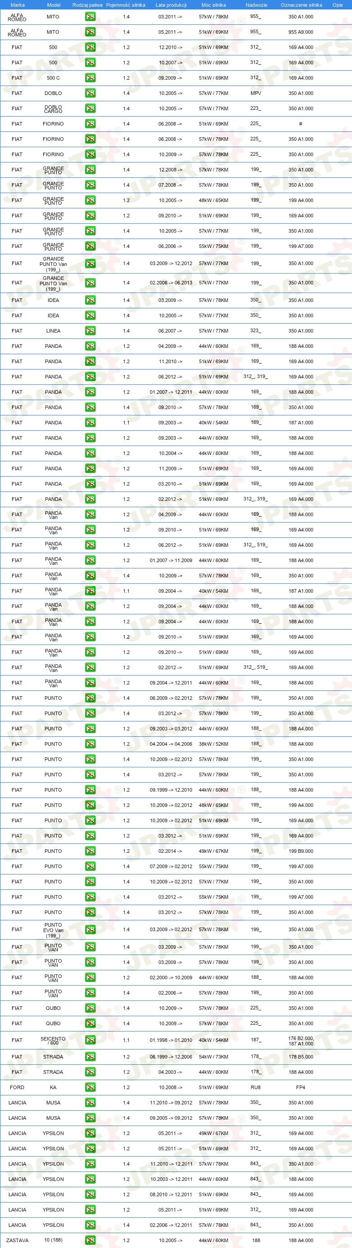
Task: Click the Moc silnika column header
Action: pos(213,5)
